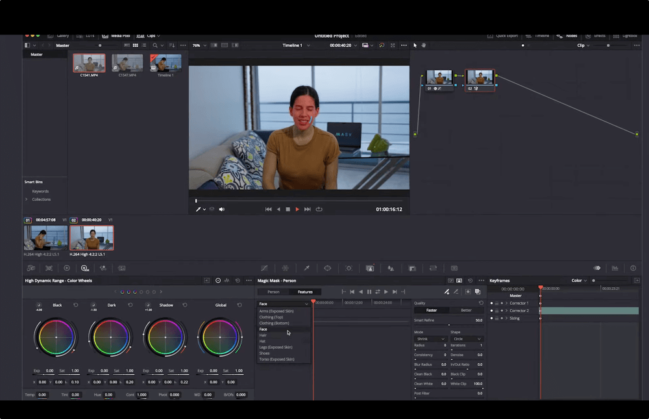Toggle Sizing auto-keyframe diamond
Image resolution: width=649 pixels, height=419 pixels.
pos(502,318)
